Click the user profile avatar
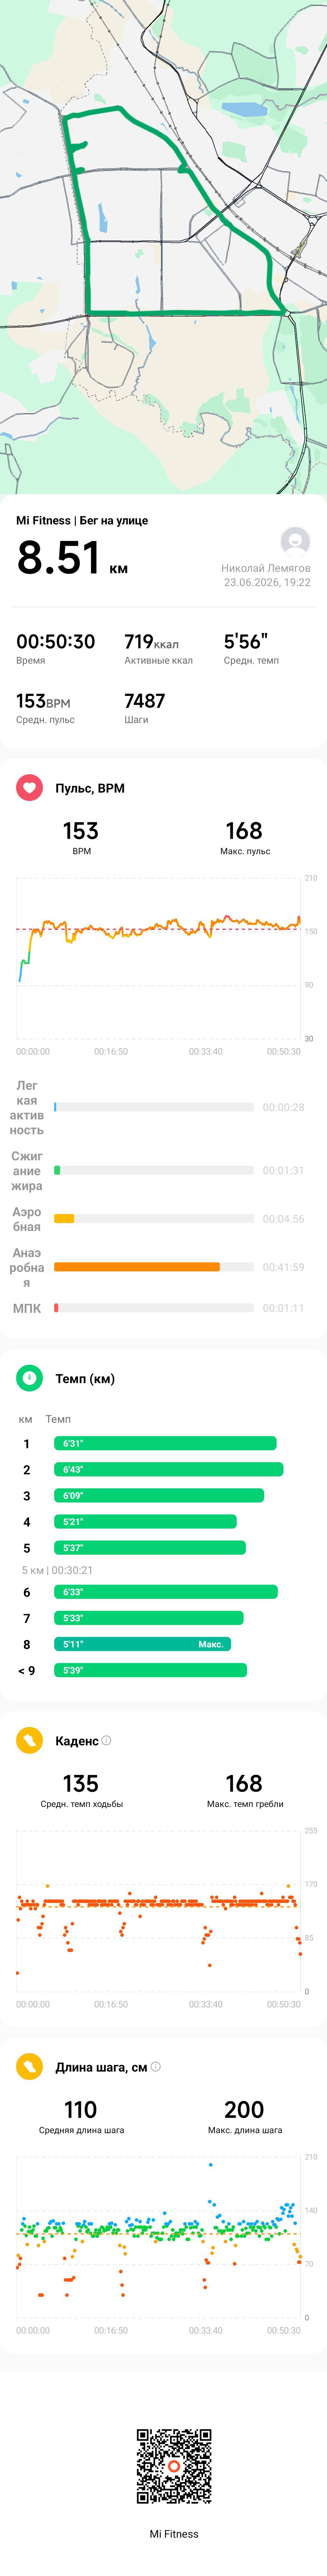 click(x=295, y=541)
